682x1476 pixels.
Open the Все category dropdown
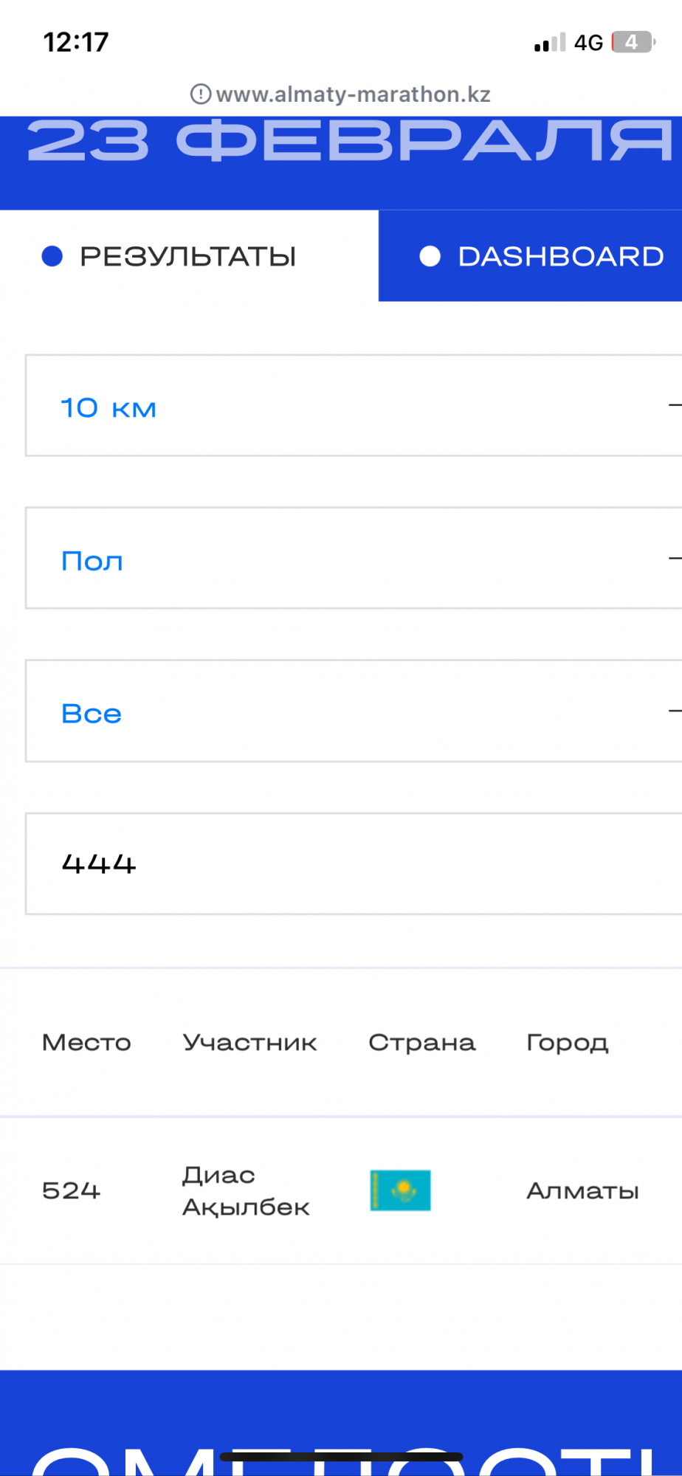coord(354,711)
